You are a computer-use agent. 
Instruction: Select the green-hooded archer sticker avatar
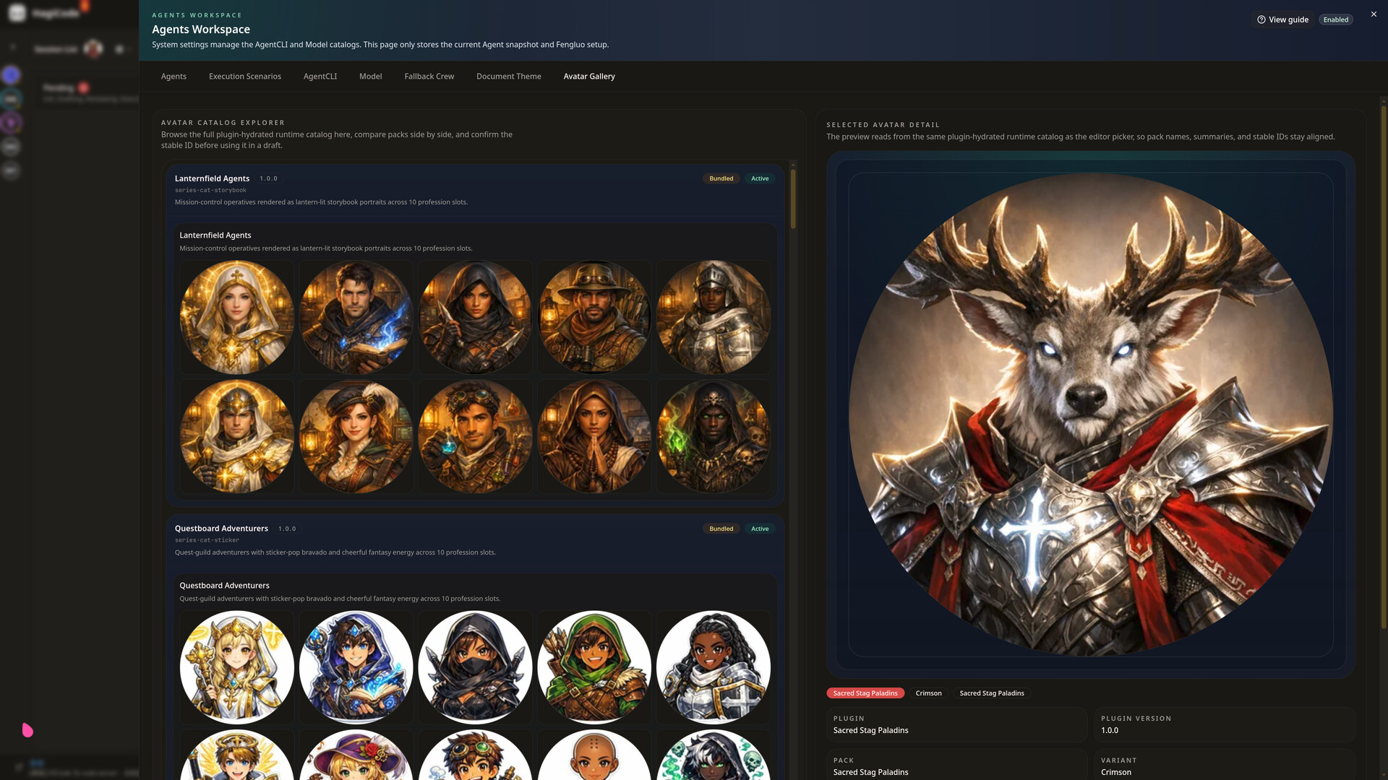click(594, 667)
